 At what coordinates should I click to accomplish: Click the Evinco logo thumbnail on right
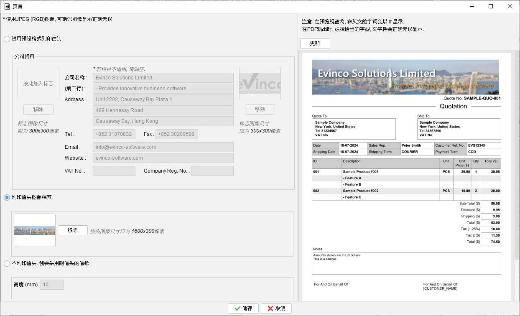(260, 84)
